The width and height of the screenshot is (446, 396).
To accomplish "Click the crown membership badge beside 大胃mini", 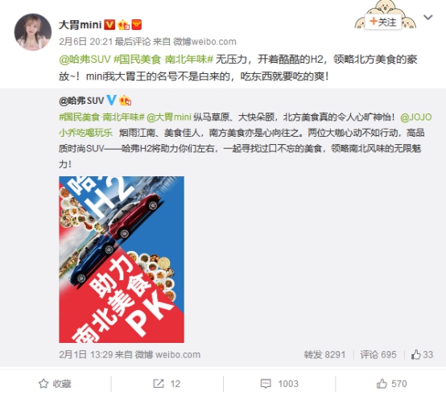I will [x=123, y=25].
